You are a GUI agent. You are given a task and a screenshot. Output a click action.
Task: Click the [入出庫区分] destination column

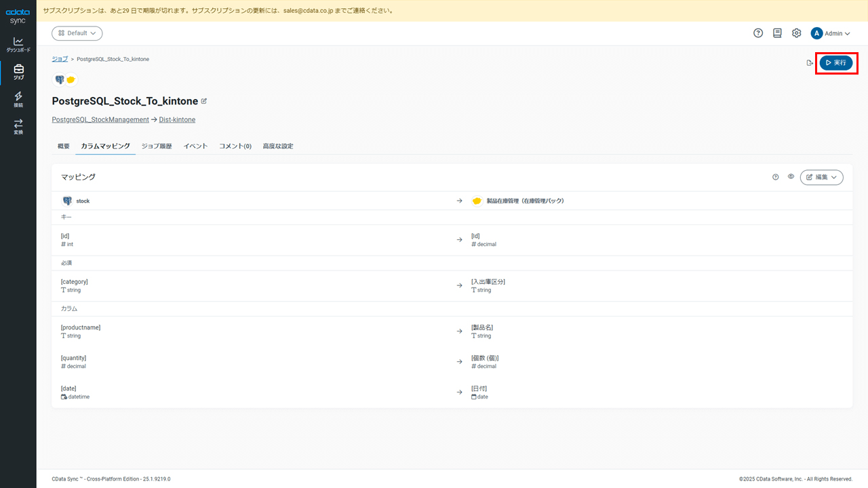(488, 282)
